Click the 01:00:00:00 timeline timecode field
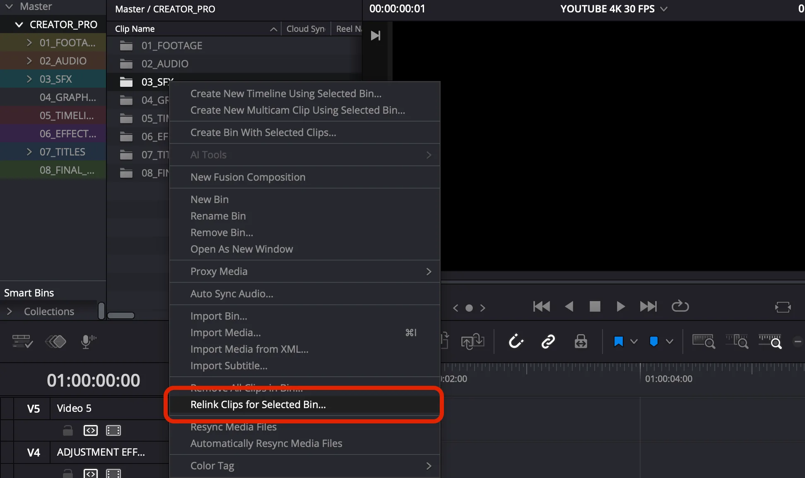The image size is (805, 478). click(x=93, y=380)
